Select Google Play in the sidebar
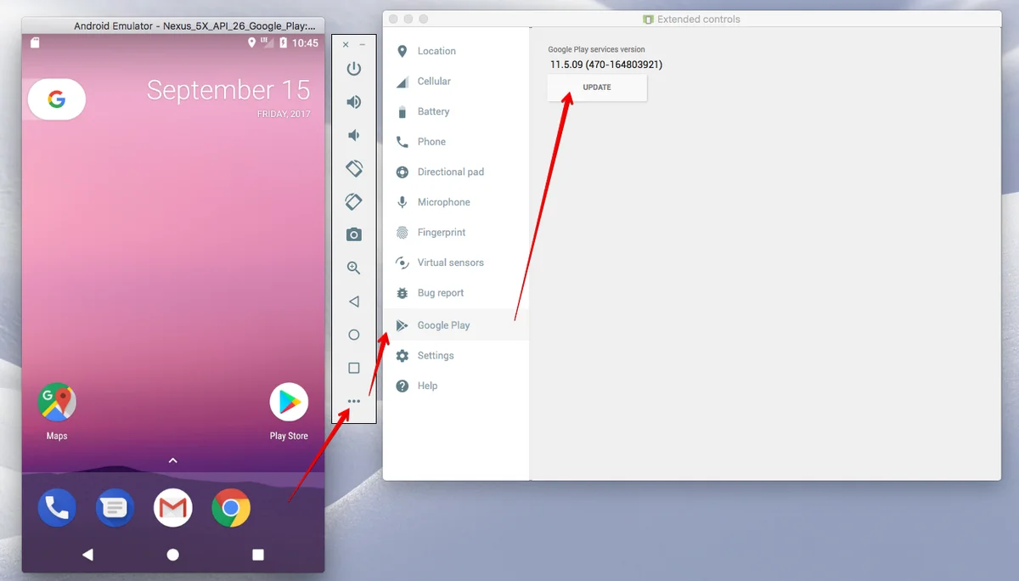The image size is (1019, 581). click(x=456, y=325)
